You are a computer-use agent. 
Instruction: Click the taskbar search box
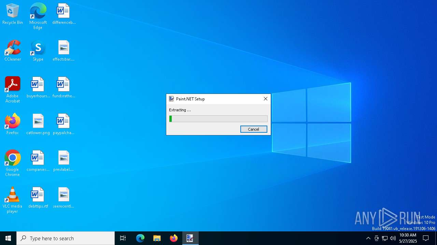tap(66, 238)
